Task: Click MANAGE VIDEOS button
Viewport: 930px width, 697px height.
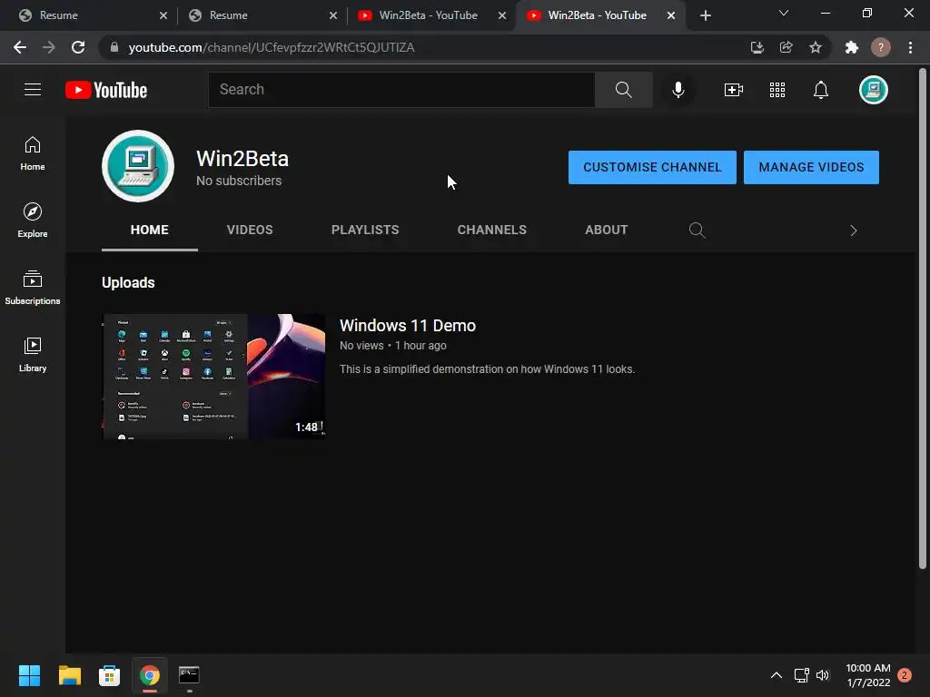Action: [811, 167]
